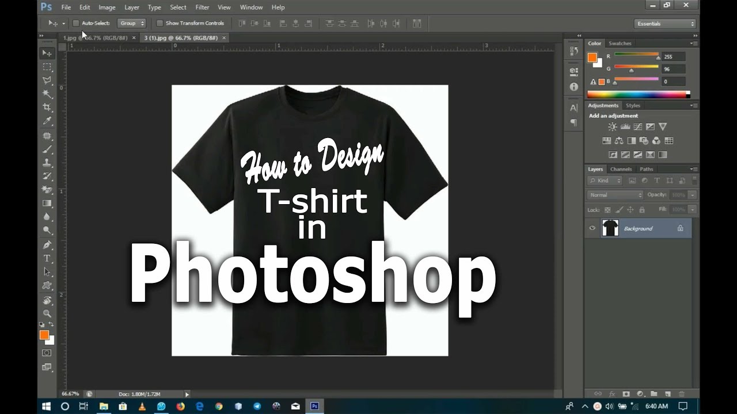Select the Hand tool
Viewport: 737px width, 414px height.
tap(47, 300)
